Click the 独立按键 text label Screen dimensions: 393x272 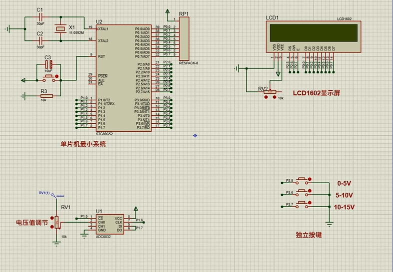[x=308, y=235]
